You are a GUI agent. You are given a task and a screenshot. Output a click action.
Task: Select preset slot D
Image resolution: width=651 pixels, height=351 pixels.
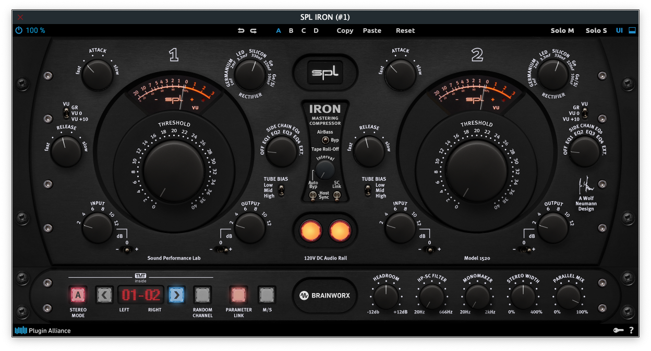pyautogui.click(x=316, y=31)
